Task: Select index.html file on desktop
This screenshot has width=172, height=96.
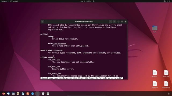Action: (155, 85)
